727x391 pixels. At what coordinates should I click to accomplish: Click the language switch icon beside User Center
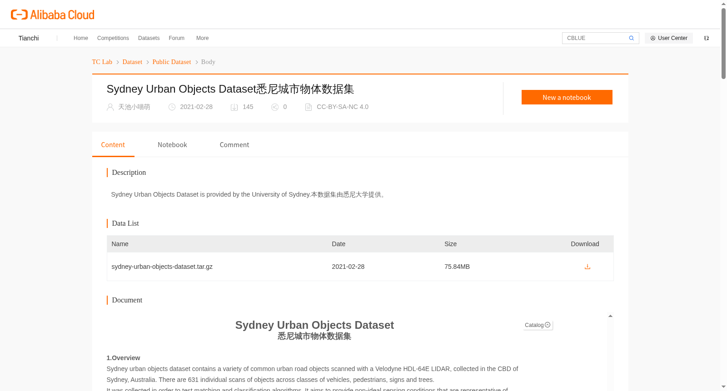click(706, 38)
